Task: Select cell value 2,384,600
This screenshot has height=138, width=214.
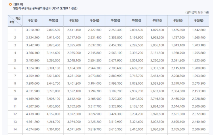Action: click(x=178, y=91)
